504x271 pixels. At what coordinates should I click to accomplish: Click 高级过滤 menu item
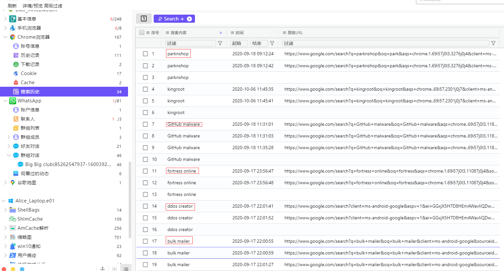53,6
